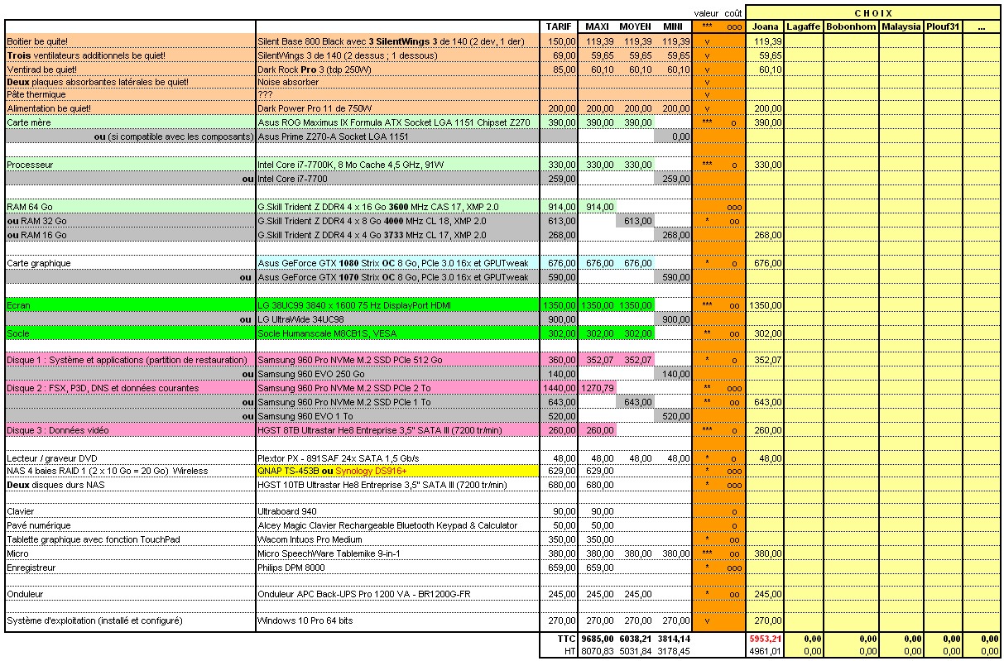Select the 'Dark Power Pro 11 de 750W' cell
This screenshot has height=661, width=1004.
point(397,108)
